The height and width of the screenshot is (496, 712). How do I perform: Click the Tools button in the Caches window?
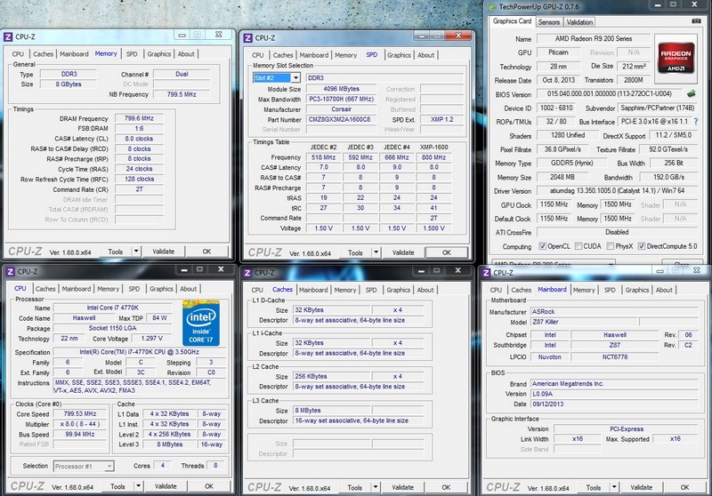[354, 487]
